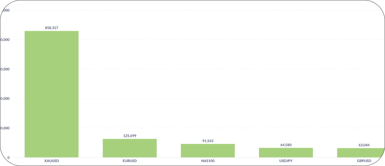Click the topmost y-axis tick label
The height and width of the screenshot is (166, 385).
point(6,10)
